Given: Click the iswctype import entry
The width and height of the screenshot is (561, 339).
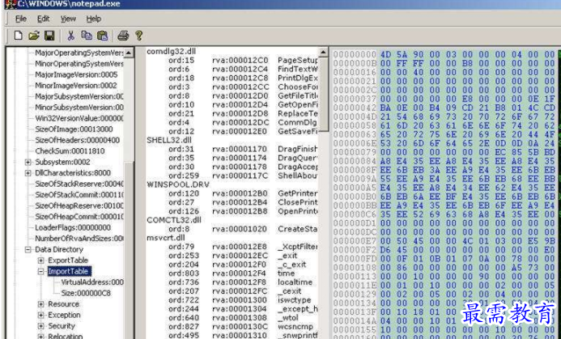Looking at the screenshot, I should (x=294, y=300).
